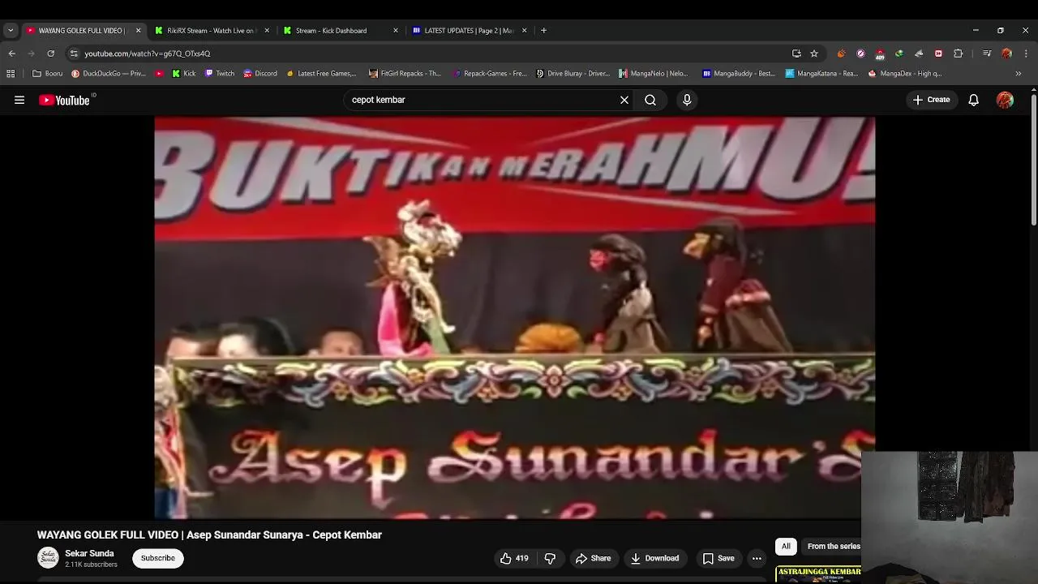Select the WAYANG GOLEK FULL VIDEO tab
This screenshot has height=584, width=1038.
coord(81,31)
